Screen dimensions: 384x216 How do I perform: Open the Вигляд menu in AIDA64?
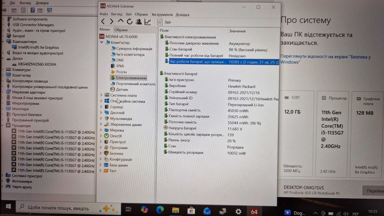pyautogui.click(x=117, y=14)
